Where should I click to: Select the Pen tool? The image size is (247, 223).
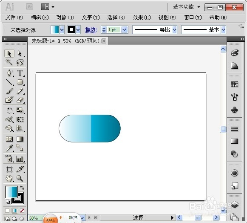point(10,73)
